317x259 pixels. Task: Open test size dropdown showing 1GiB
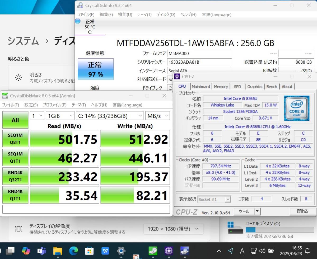(60, 116)
